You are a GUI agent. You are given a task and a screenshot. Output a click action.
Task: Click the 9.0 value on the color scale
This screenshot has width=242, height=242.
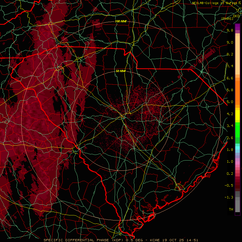230,42
